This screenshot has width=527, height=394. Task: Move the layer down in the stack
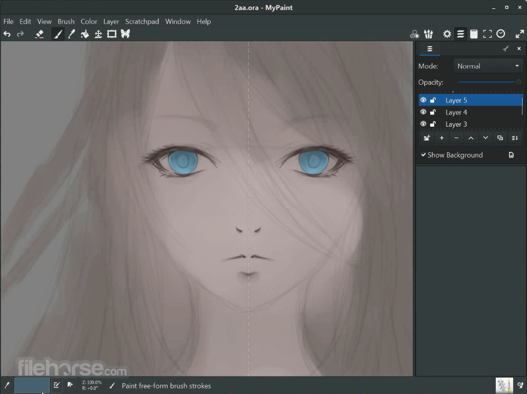coord(485,138)
